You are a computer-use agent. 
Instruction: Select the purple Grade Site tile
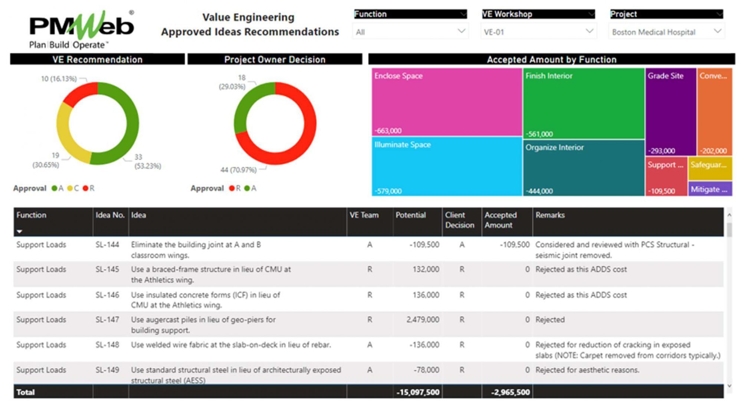click(670, 111)
